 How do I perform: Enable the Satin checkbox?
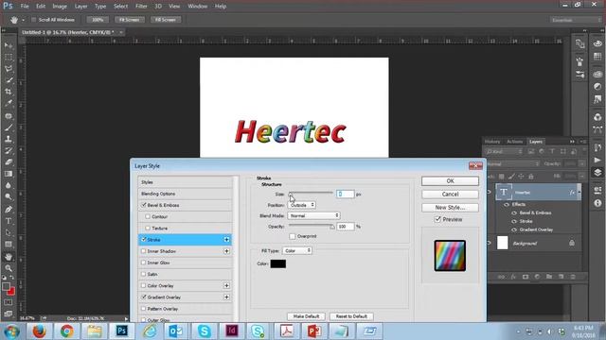[144, 274]
